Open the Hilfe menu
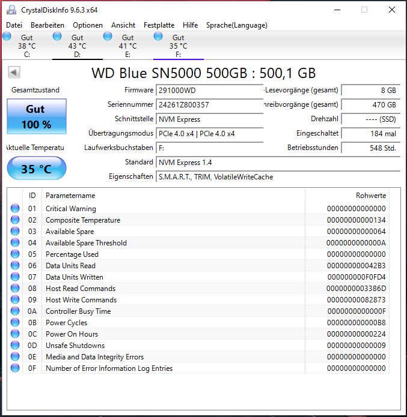The height and width of the screenshot is (417, 407). click(191, 25)
